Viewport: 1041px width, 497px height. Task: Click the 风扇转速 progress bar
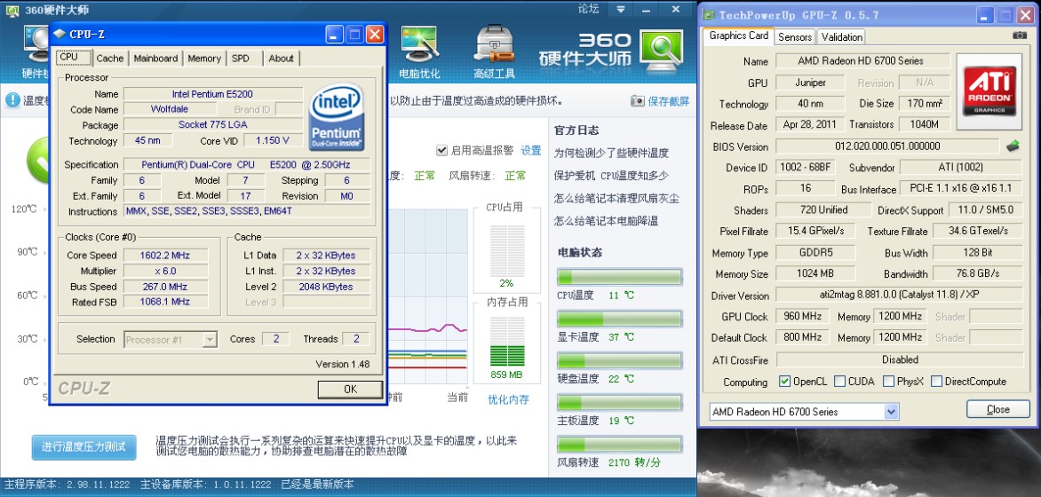click(x=619, y=444)
